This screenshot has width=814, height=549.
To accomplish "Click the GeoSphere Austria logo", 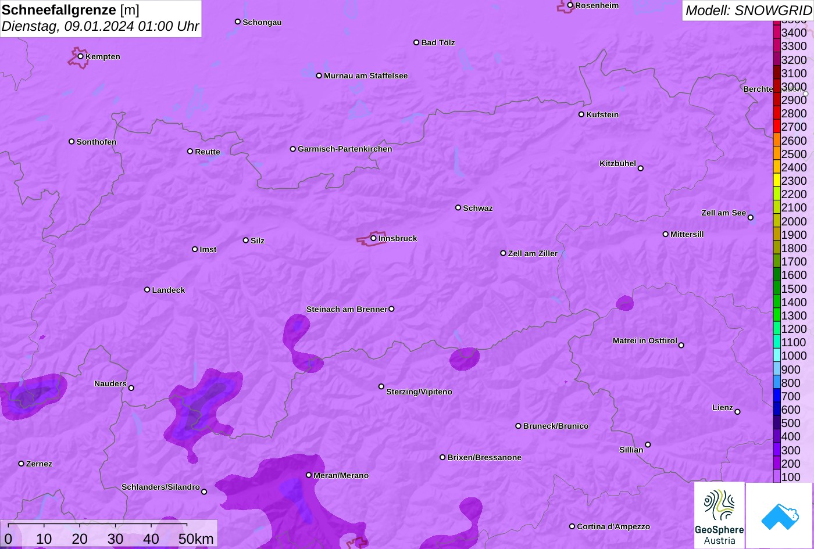I will pos(719,515).
